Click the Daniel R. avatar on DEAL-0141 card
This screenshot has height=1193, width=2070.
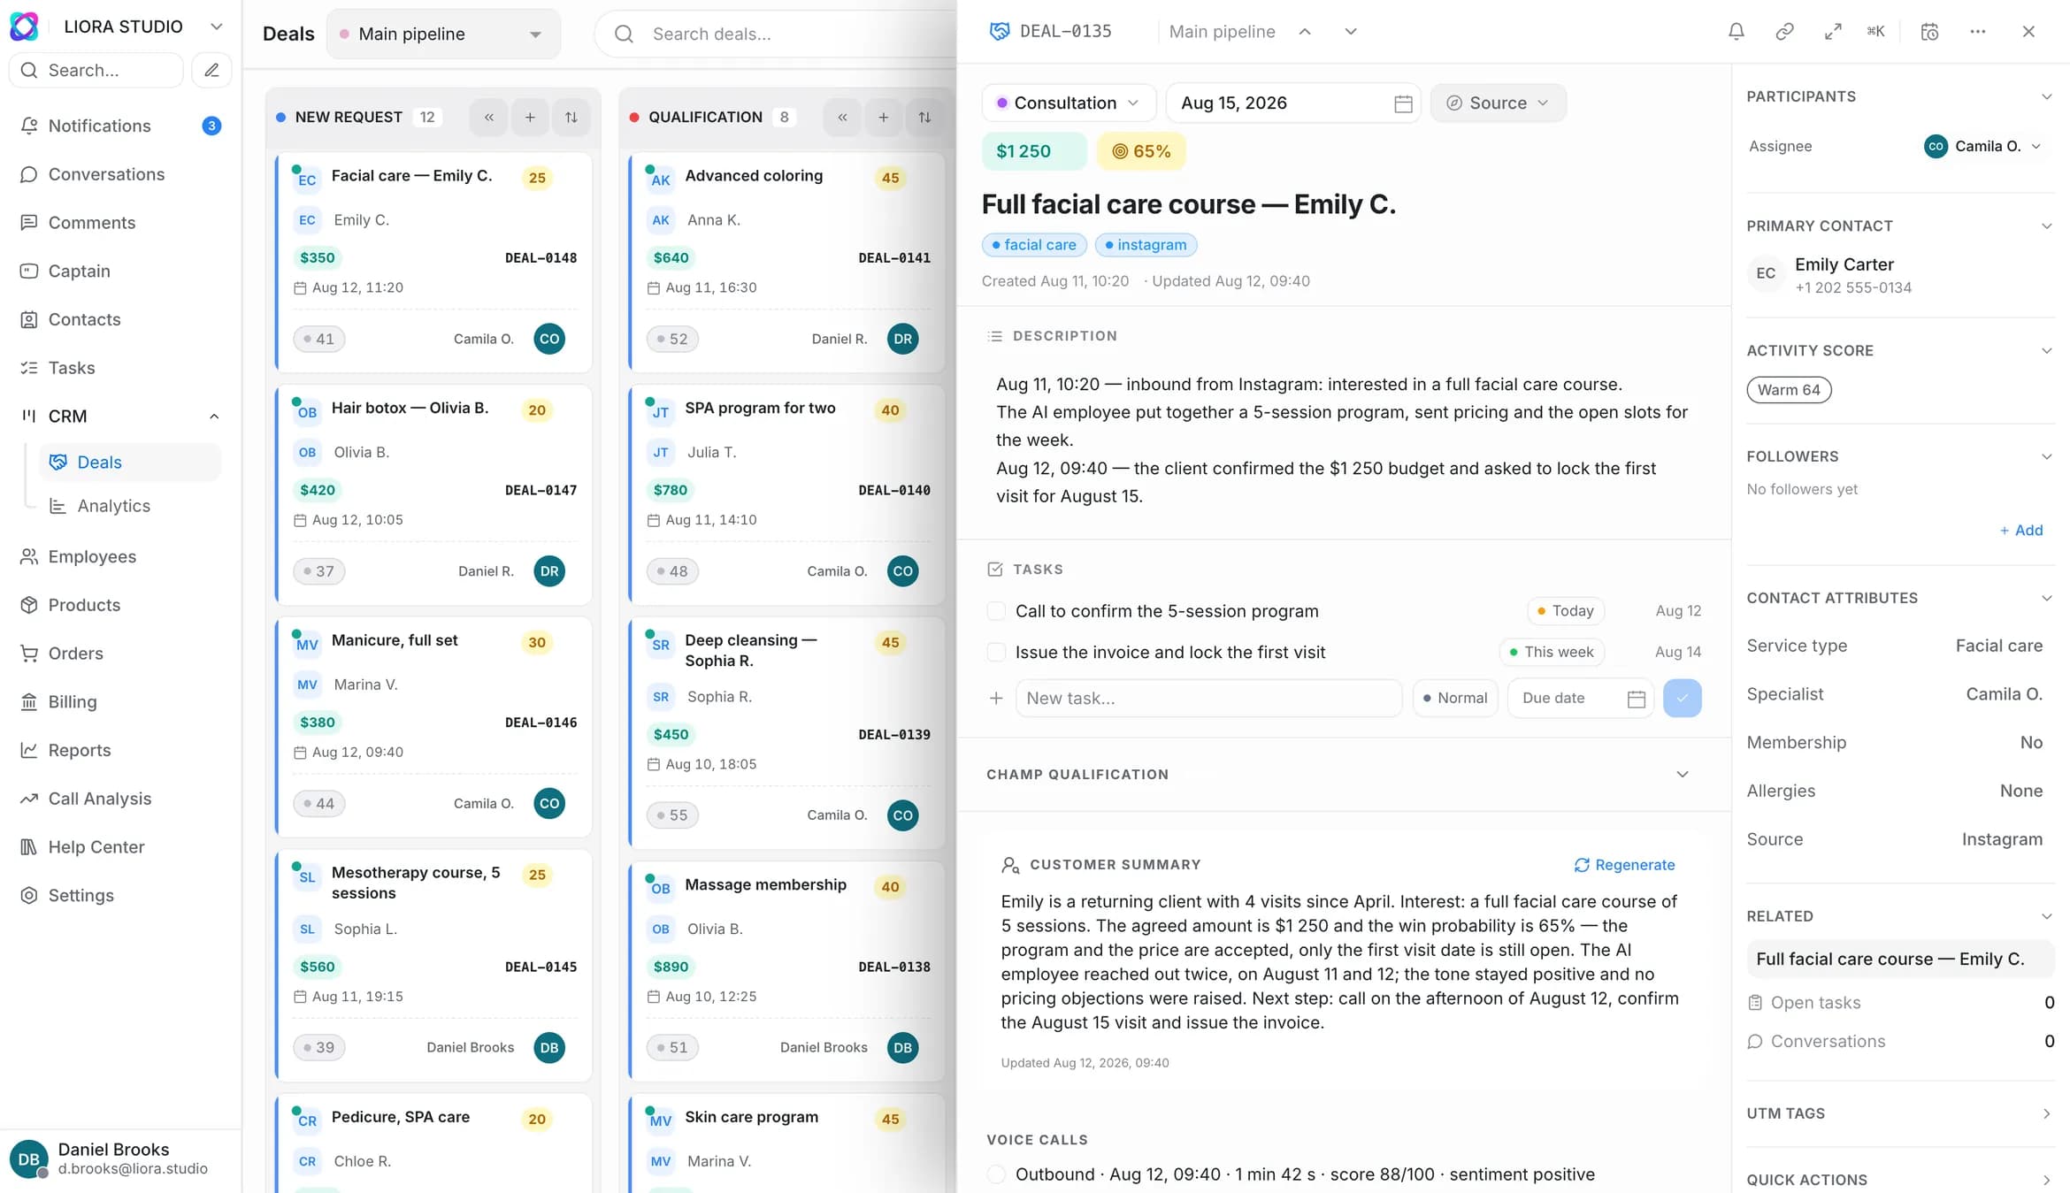[x=902, y=339]
